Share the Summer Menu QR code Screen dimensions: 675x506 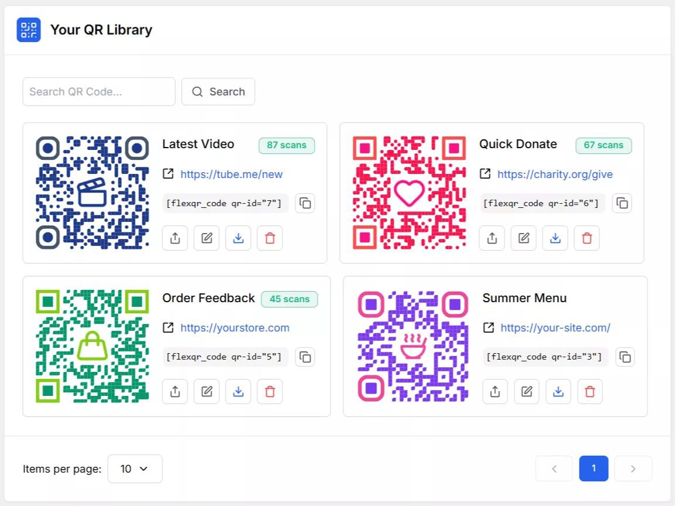495,392
